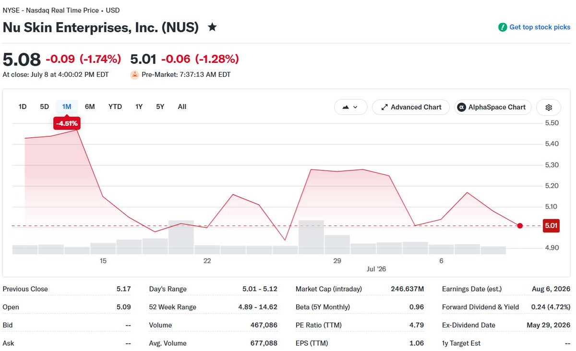The width and height of the screenshot is (576, 351).
Task: Select the YTD time range
Action: pos(115,107)
